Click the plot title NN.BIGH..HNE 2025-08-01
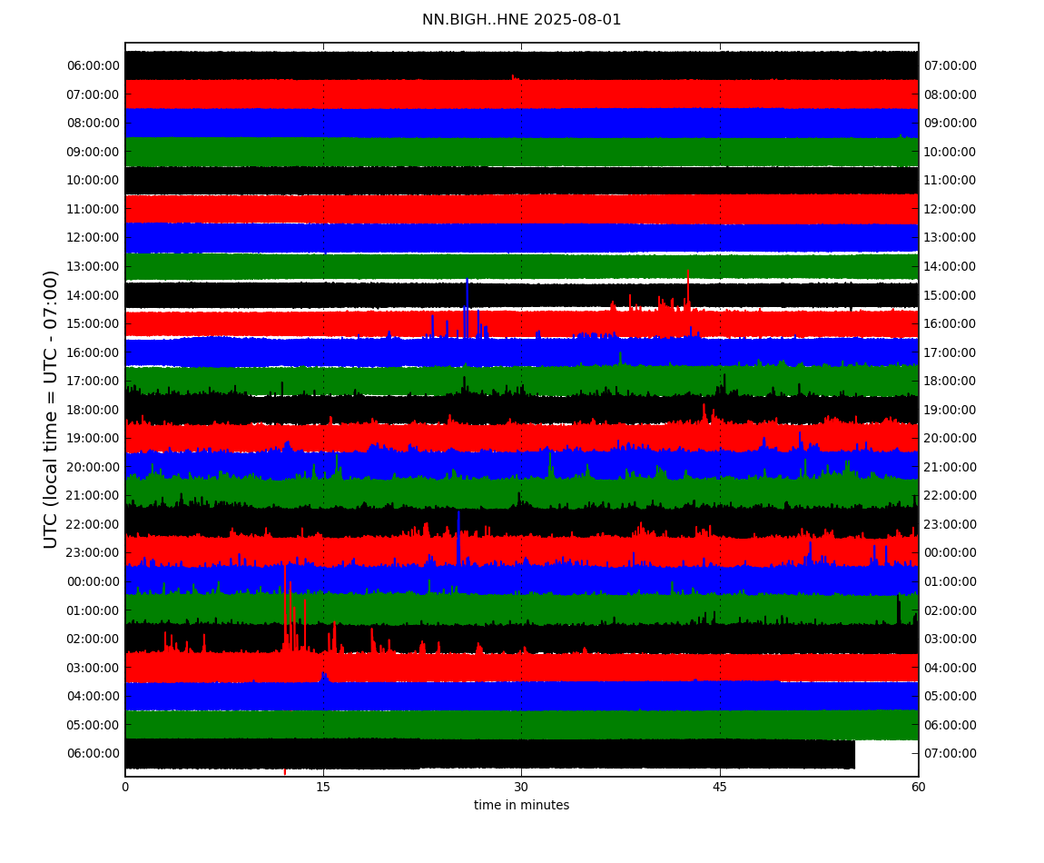1044x863 pixels. [521, 20]
